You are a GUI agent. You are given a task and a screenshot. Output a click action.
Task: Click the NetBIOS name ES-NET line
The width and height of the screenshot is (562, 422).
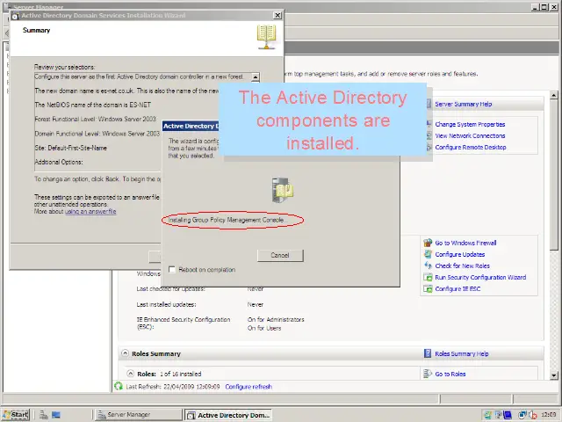(x=93, y=105)
